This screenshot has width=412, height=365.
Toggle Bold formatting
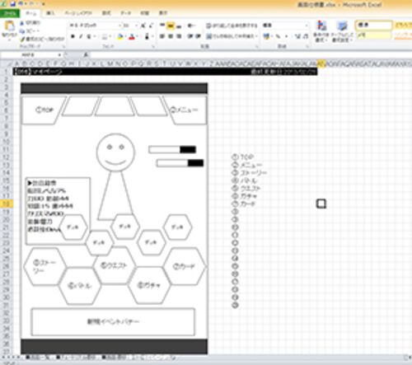coord(73,36)
